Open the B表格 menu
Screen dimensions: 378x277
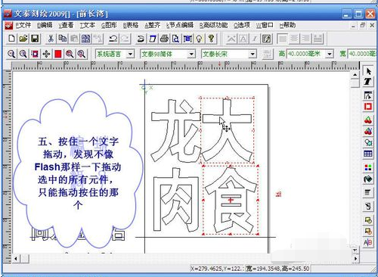[131, 25]
